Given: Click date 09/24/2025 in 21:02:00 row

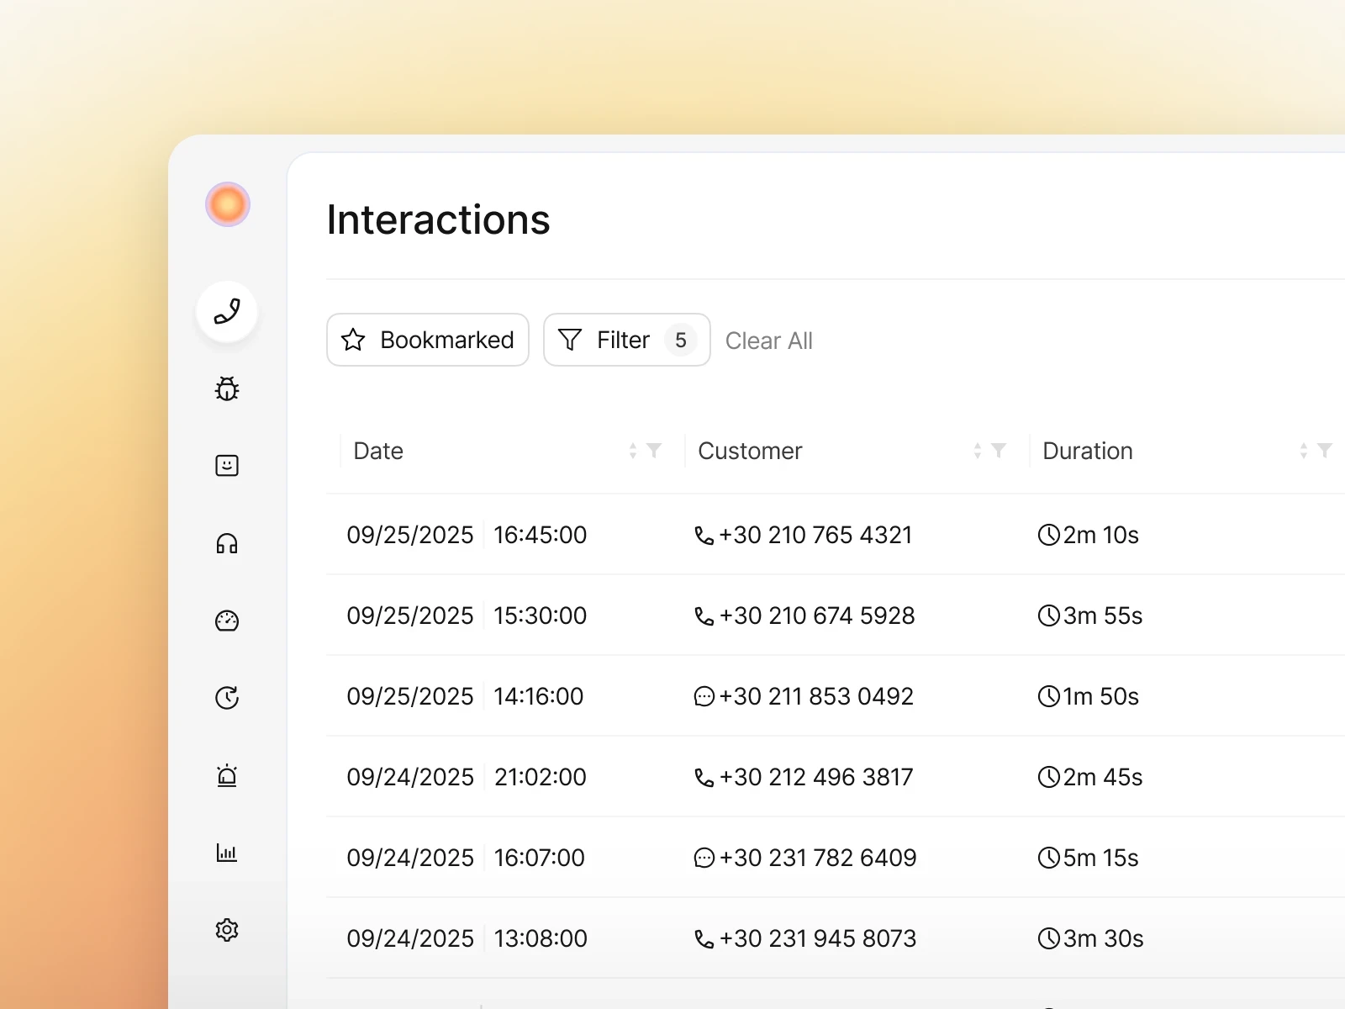Looking at the screenshot, I should click(x=410, y=777).
